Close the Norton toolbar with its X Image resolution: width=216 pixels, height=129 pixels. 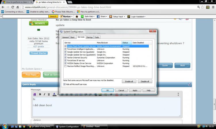point(1,16)
